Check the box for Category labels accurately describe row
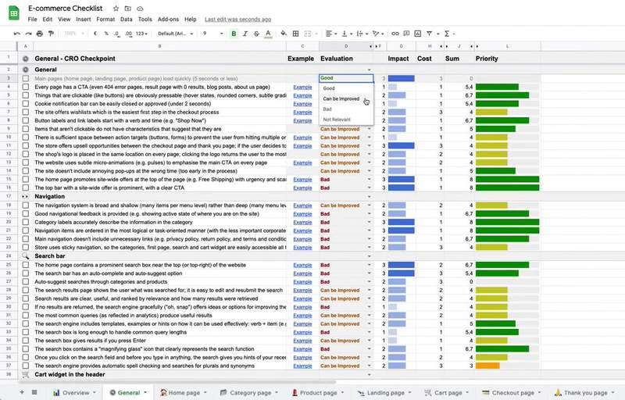 click(x=26, y=223)
